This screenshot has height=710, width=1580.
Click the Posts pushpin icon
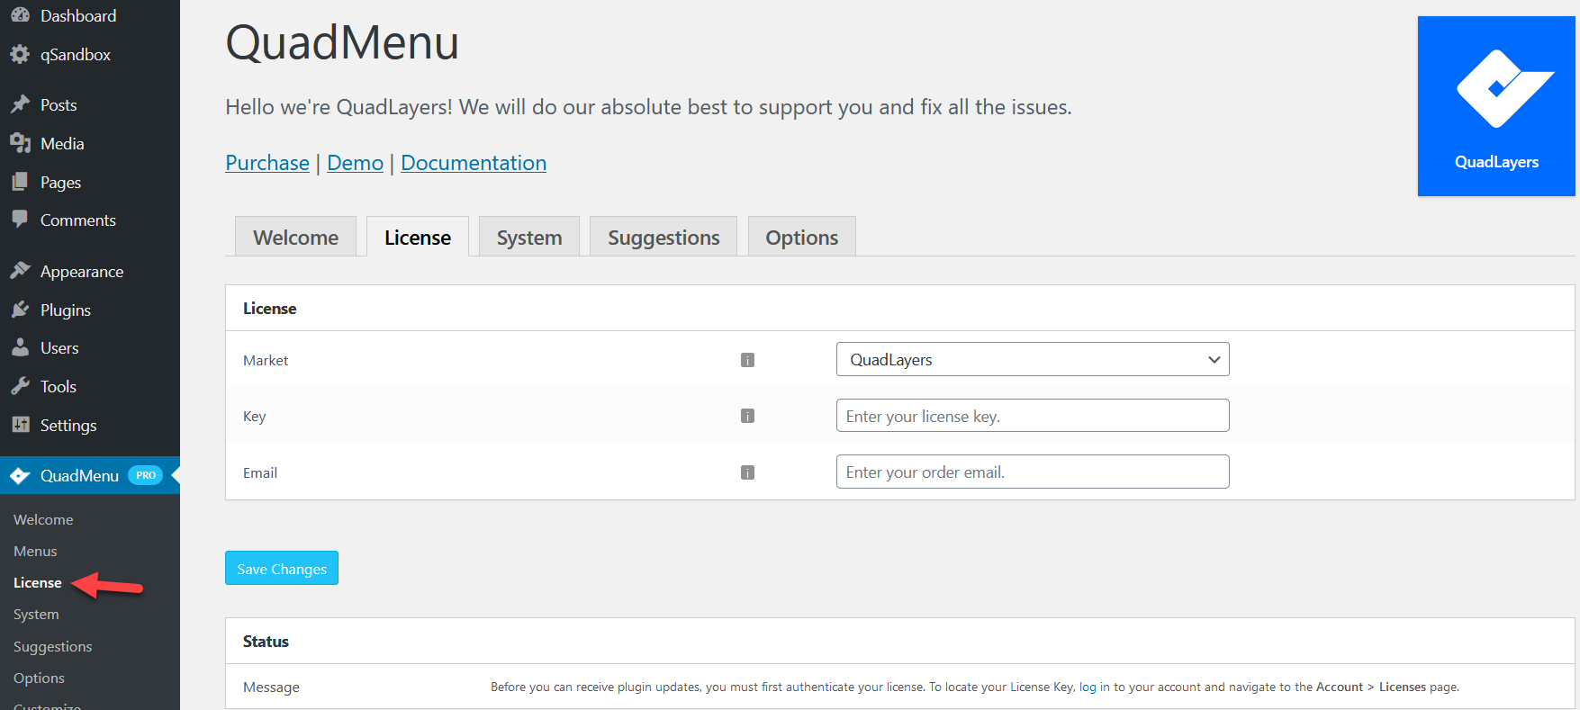click(20, 104)
